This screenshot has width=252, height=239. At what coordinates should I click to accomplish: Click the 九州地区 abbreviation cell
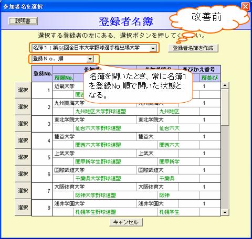click(178, 111)
